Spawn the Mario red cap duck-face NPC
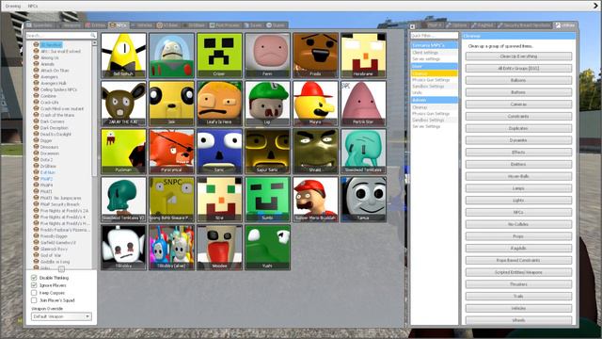This screenshot has height=339, width=602. 316,104
